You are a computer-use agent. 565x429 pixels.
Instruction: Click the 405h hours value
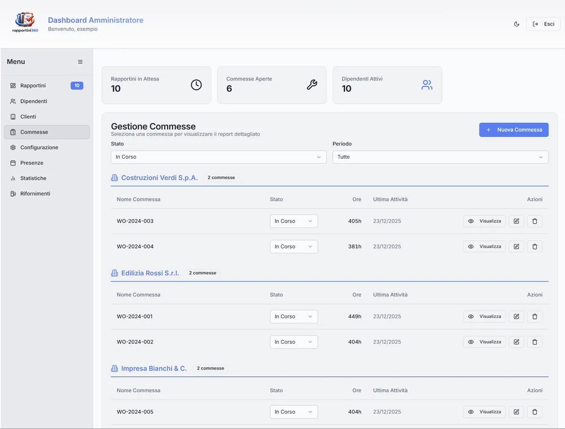tap(355, 221)
